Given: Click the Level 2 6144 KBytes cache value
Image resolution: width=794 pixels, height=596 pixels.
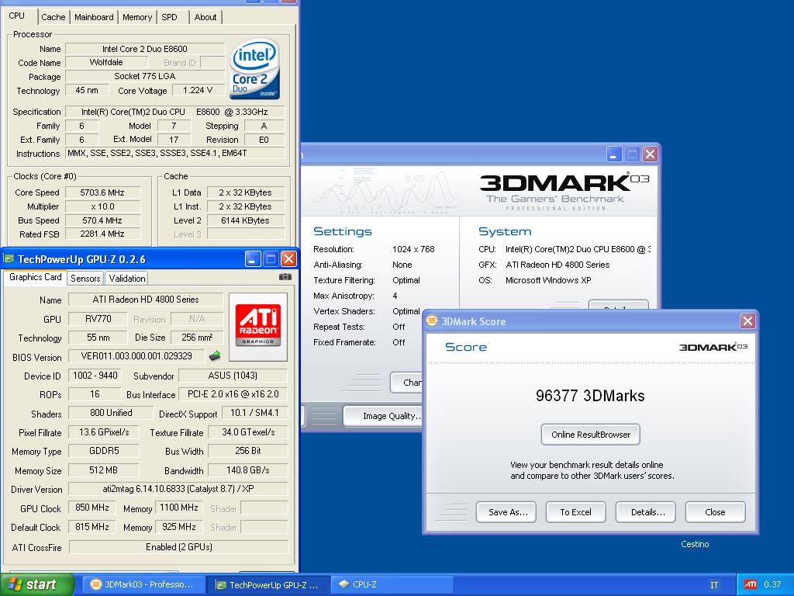Looking at the screenshot, I should pyautogui.click(x=246, y=220).
